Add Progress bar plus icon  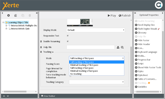136,60
